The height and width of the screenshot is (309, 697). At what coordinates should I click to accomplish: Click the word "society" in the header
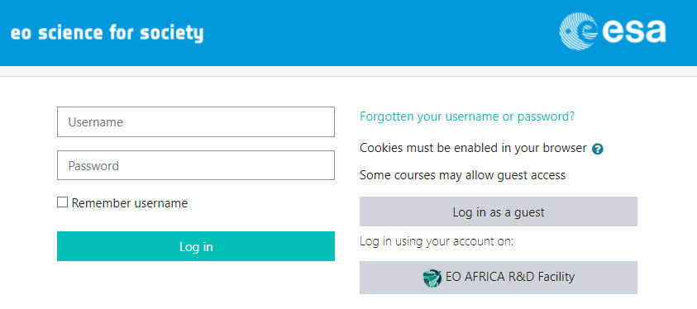pyautogui.click(x=172, y=34)
